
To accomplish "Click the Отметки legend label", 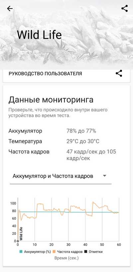I will pos(95,252).
